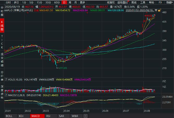The height and width of the screenshot is (118, 174).
Task: Switch to 周 weekly candles
Action: 70,2
